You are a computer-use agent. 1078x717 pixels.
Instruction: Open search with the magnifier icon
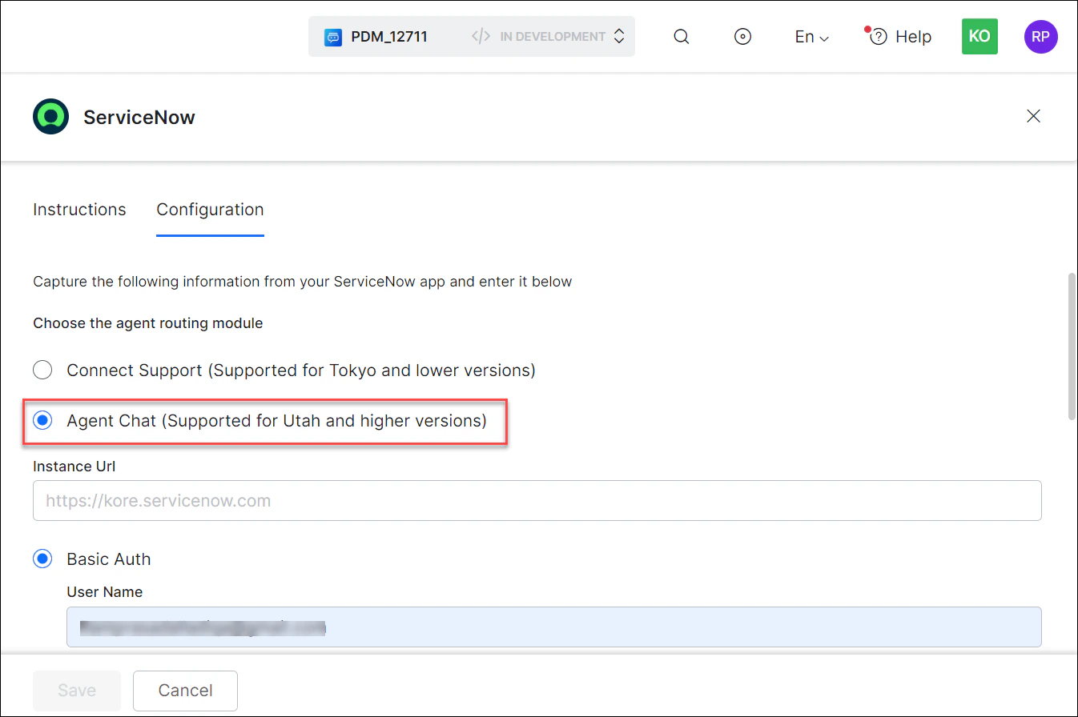tap(681, 36)
